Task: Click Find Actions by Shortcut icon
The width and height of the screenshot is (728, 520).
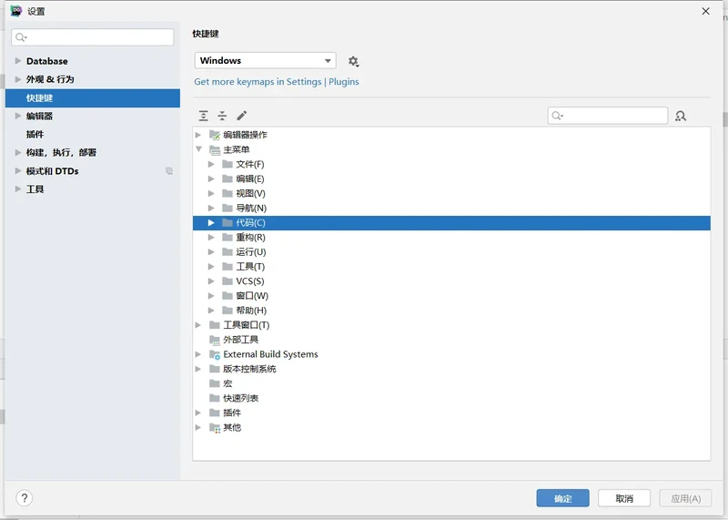Action: coord(681,116)
